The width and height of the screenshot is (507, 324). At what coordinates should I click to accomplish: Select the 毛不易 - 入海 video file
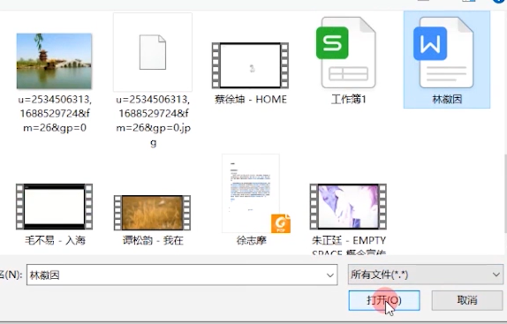(55, 207)
